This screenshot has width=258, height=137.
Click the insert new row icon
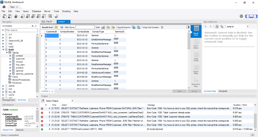pyautogui.click(x=108, y=27)
